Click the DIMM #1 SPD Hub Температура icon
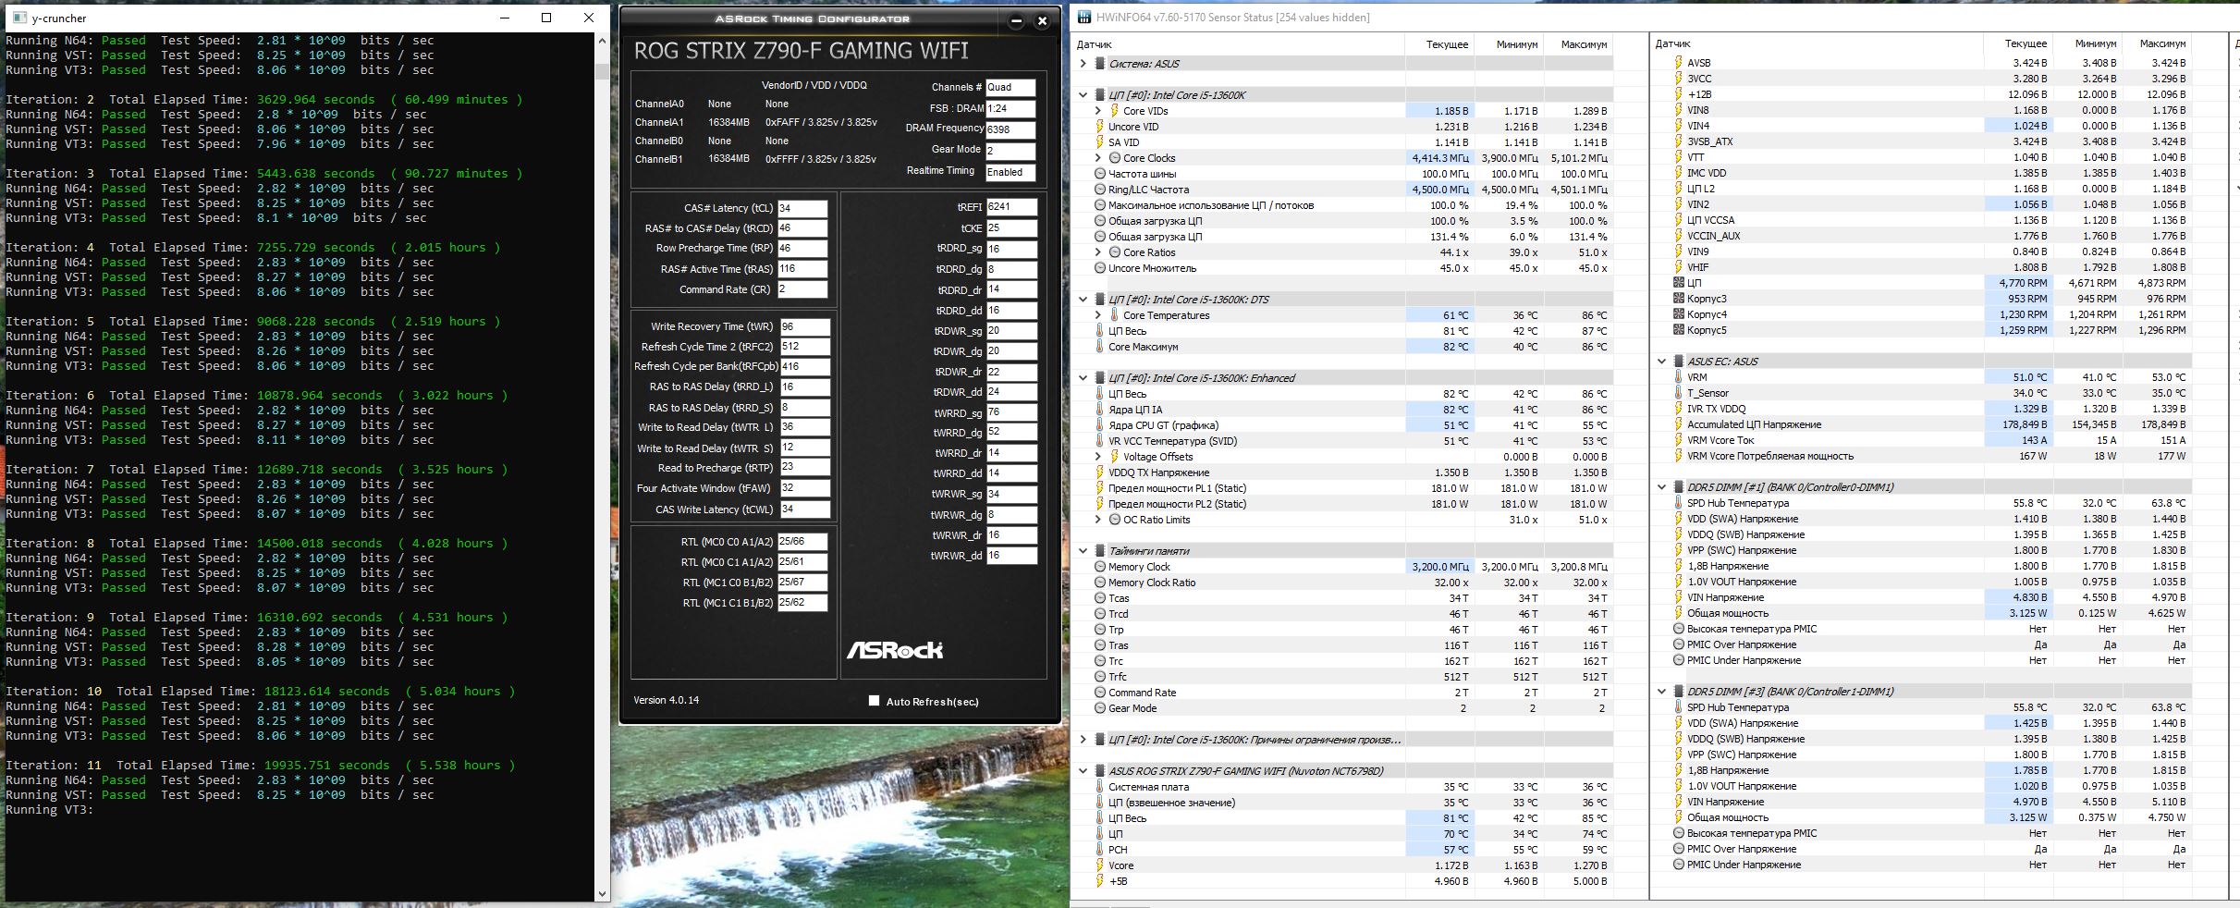 click(x=1679, y=503)
